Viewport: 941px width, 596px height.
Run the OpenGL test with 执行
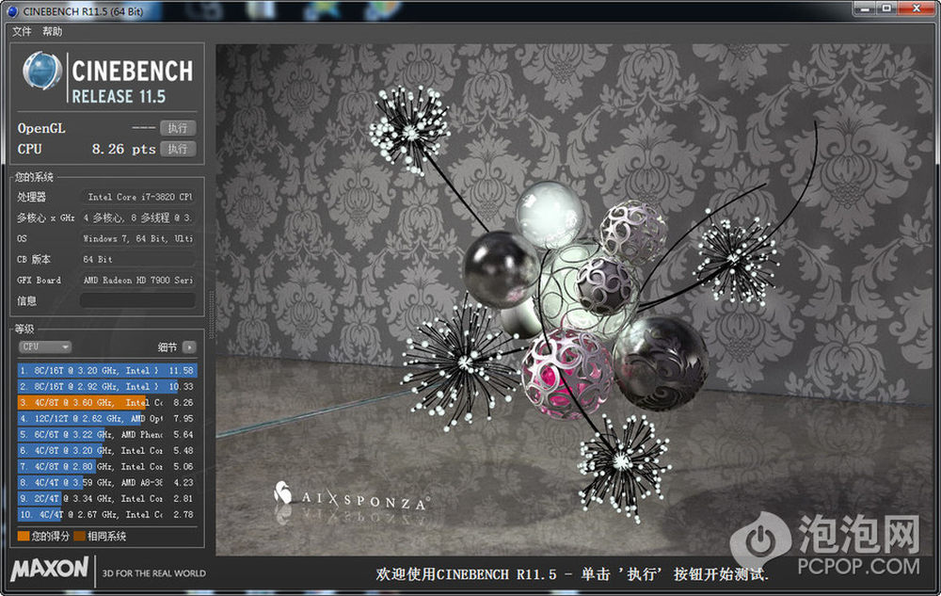point(177,128)
